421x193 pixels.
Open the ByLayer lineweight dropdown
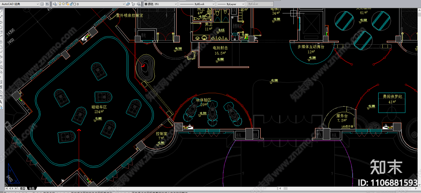[231, 4]
